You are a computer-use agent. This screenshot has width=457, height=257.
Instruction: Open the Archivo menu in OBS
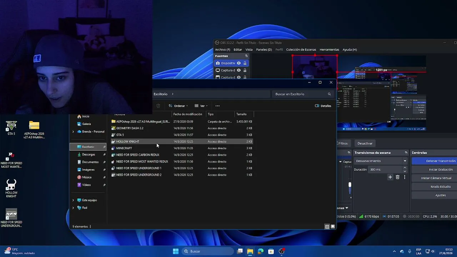(x=222, y=50)
